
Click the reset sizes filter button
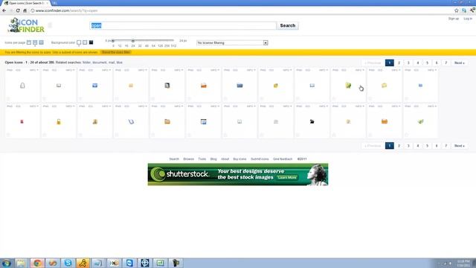[116, 52]
